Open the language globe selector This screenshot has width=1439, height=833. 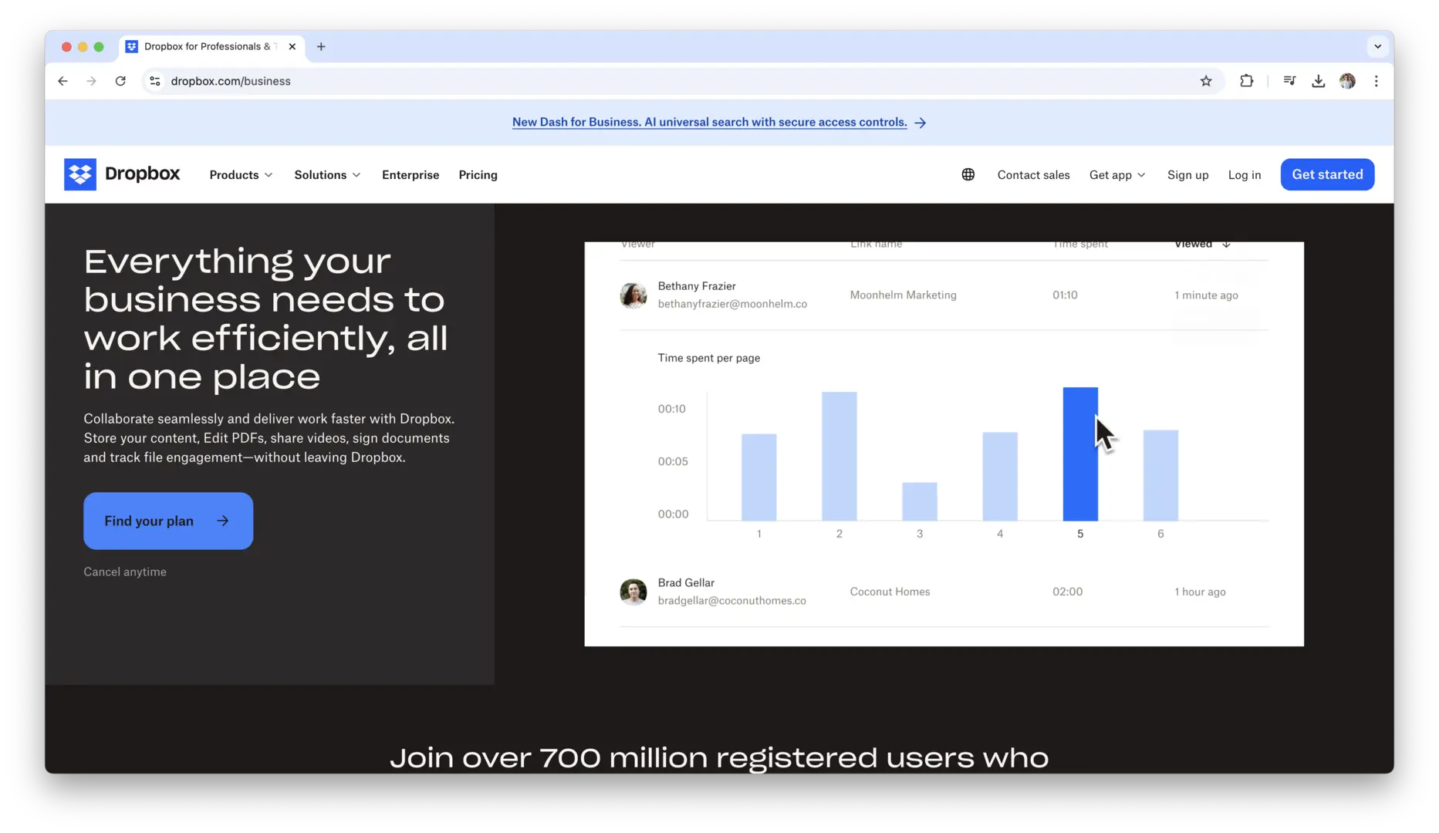point(968,175)
